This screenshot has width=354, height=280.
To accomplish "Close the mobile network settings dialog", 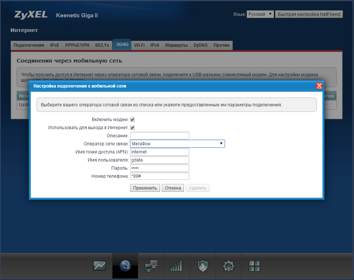I will click(319, 86).
